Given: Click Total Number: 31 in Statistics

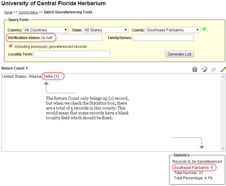Looking at the screenshot, I should [x=188, y=173].
